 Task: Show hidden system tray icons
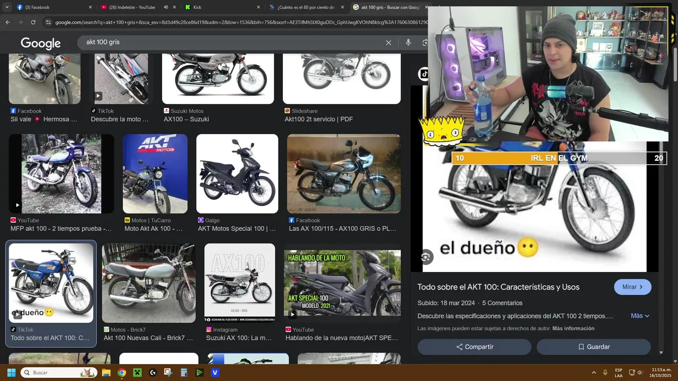click(x=593, y=373)
